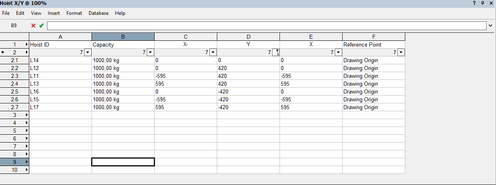Open the Format menu
Screen dimensions: 496x185
(74, 13)
